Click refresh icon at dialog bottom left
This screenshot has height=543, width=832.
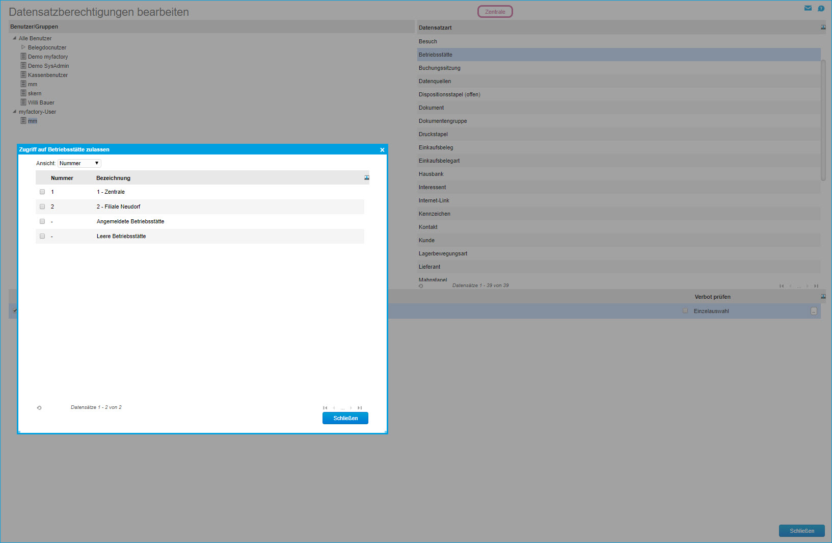pyautogui.click(x=39, y=408)
